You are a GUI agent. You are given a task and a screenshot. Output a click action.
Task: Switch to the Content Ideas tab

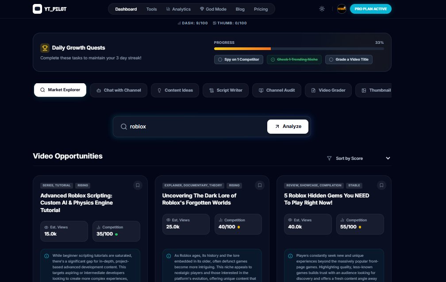coord(175,90)
